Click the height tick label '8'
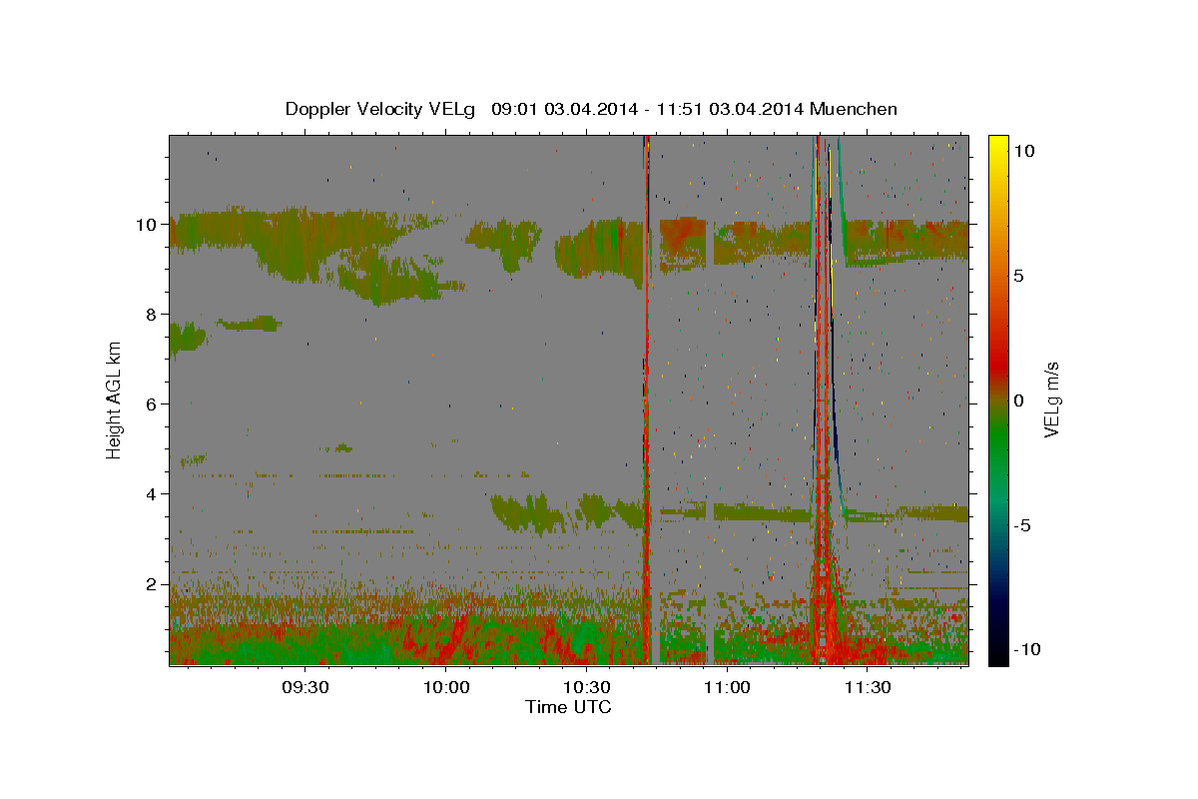The image size is (1198, 799). click(x=154, y=315)
